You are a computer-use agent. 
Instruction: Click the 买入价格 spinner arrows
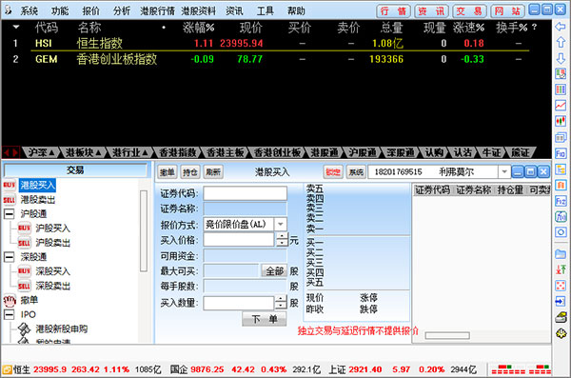pos(282,240)
